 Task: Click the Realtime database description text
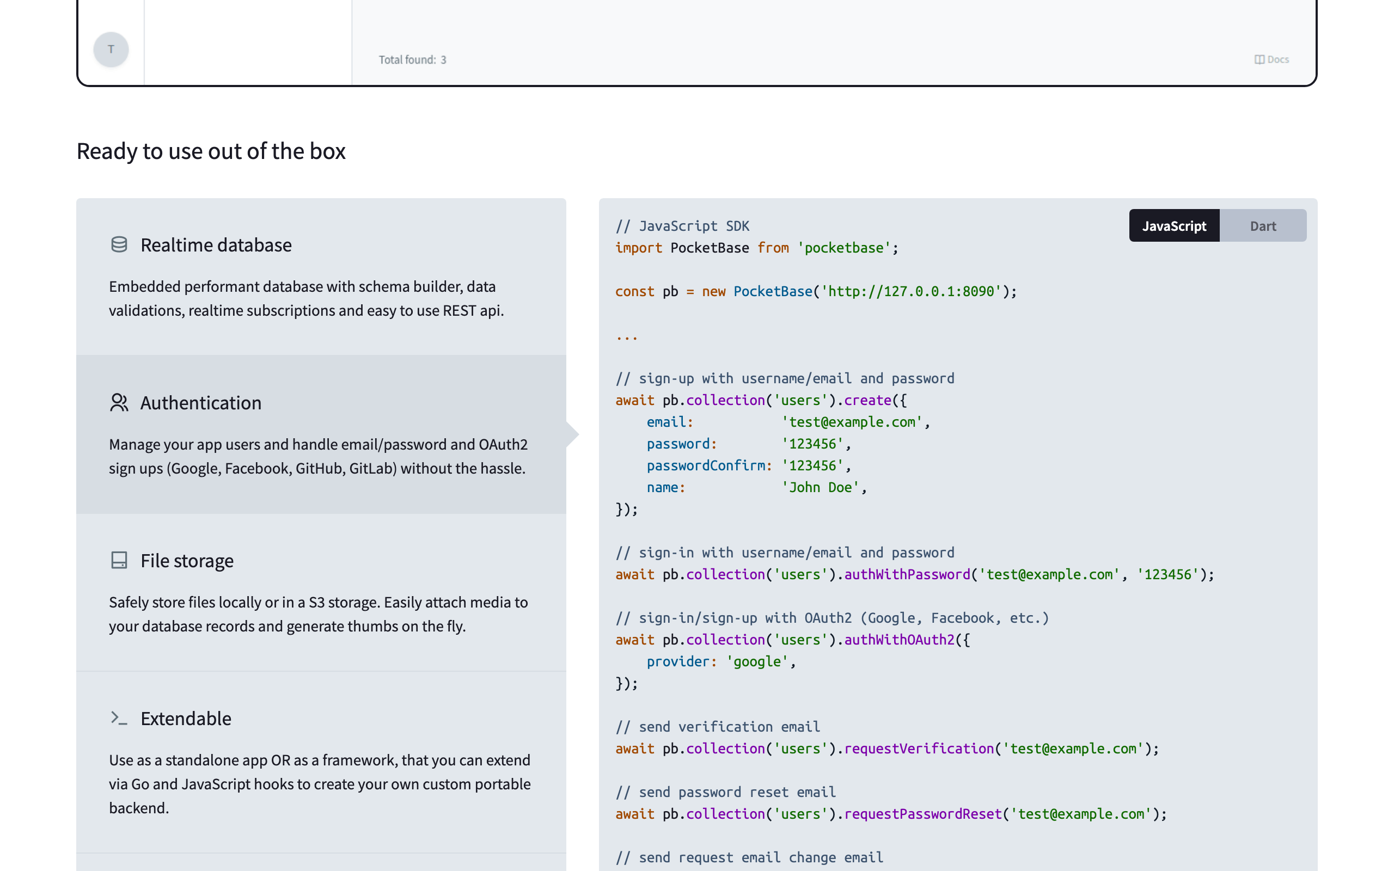click(x=306, y=298)
